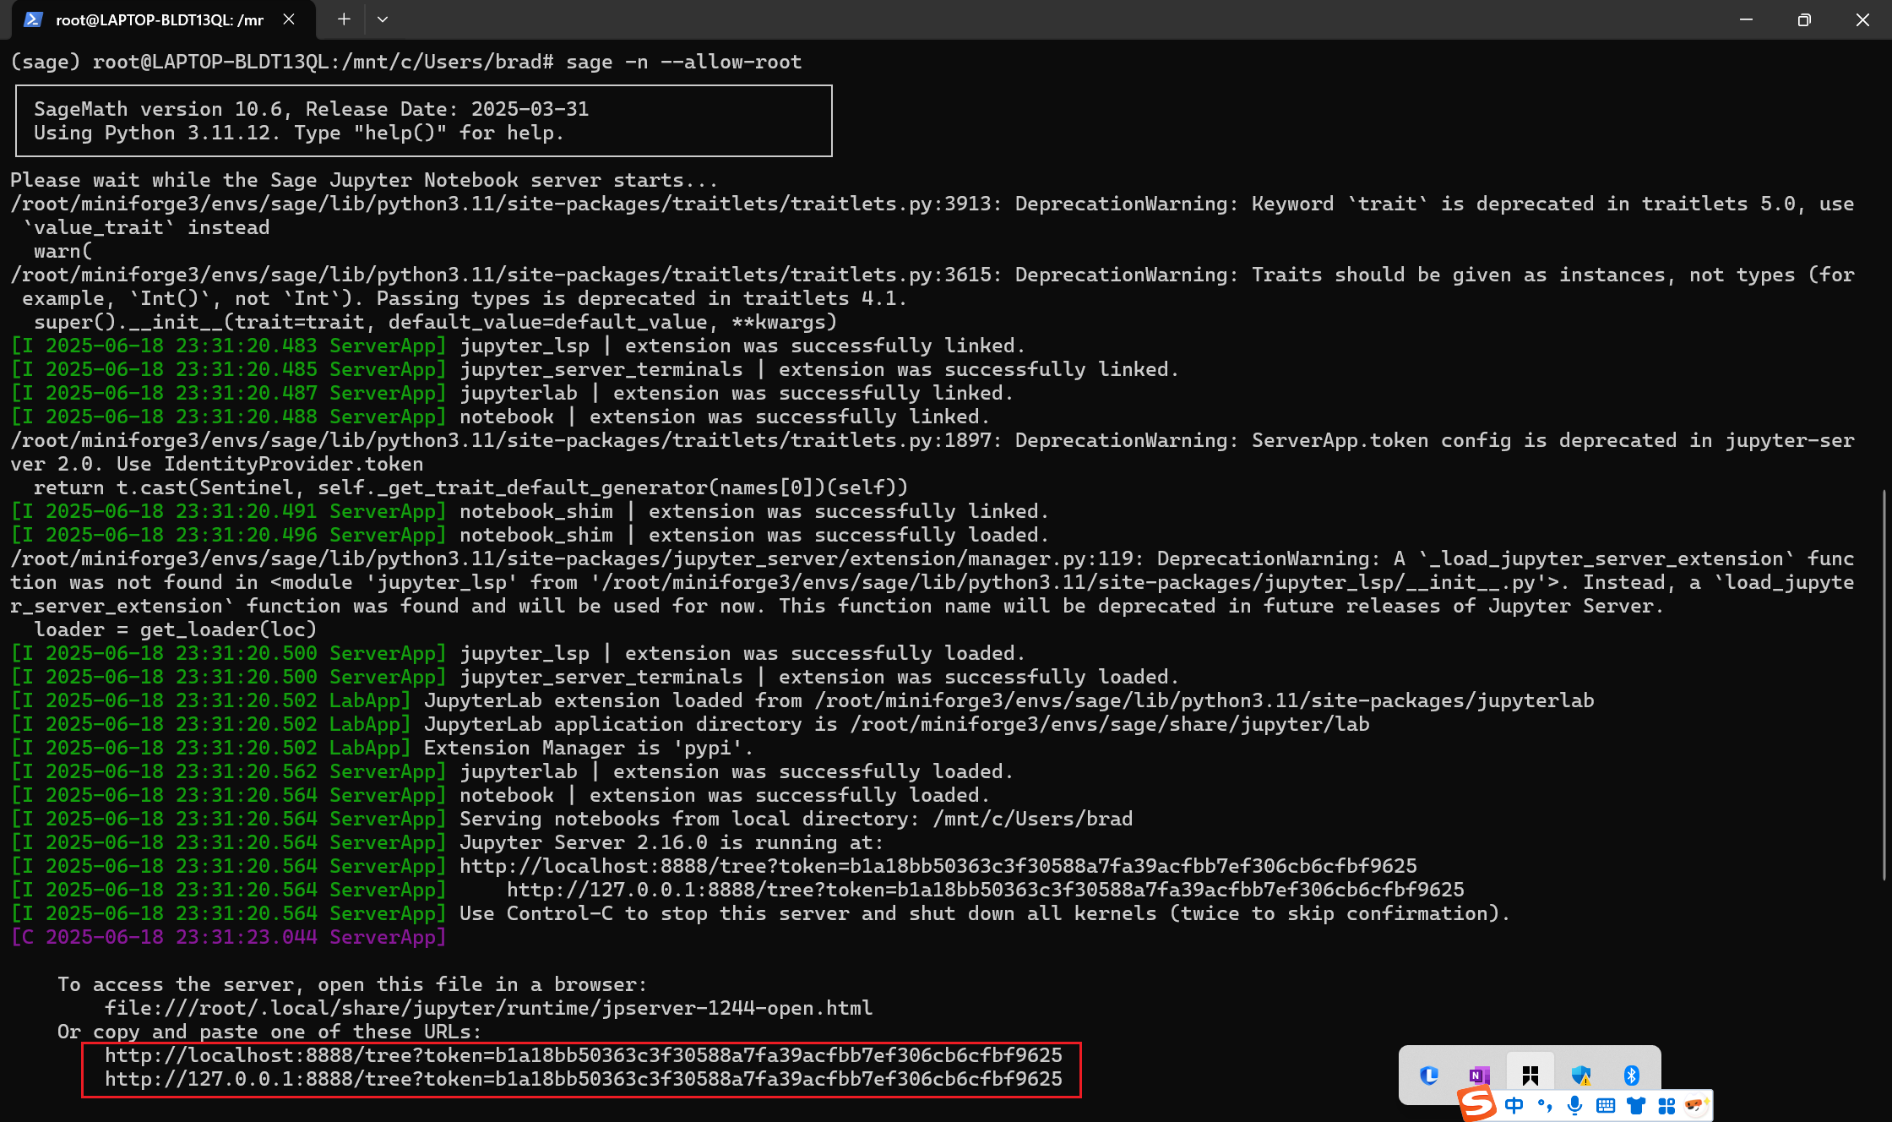Open Bluetooth devices from the tray icon

coord(1632,1075)
